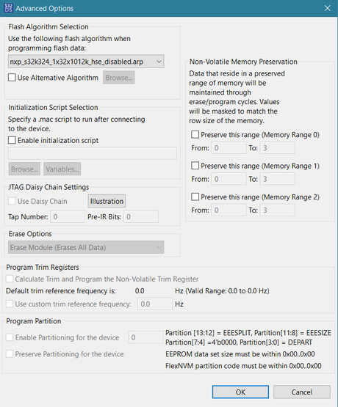This screenshot has height=407, width=338.
Task: Click 'Initialization Script Selection' heading
Action: (x=54, y=108)
